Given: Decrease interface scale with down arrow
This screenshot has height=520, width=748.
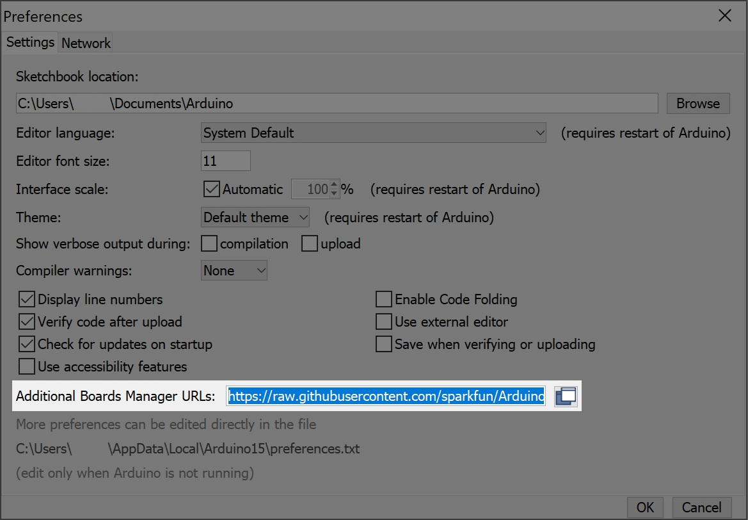Looking at the screenshot, I should click(334, 193).
